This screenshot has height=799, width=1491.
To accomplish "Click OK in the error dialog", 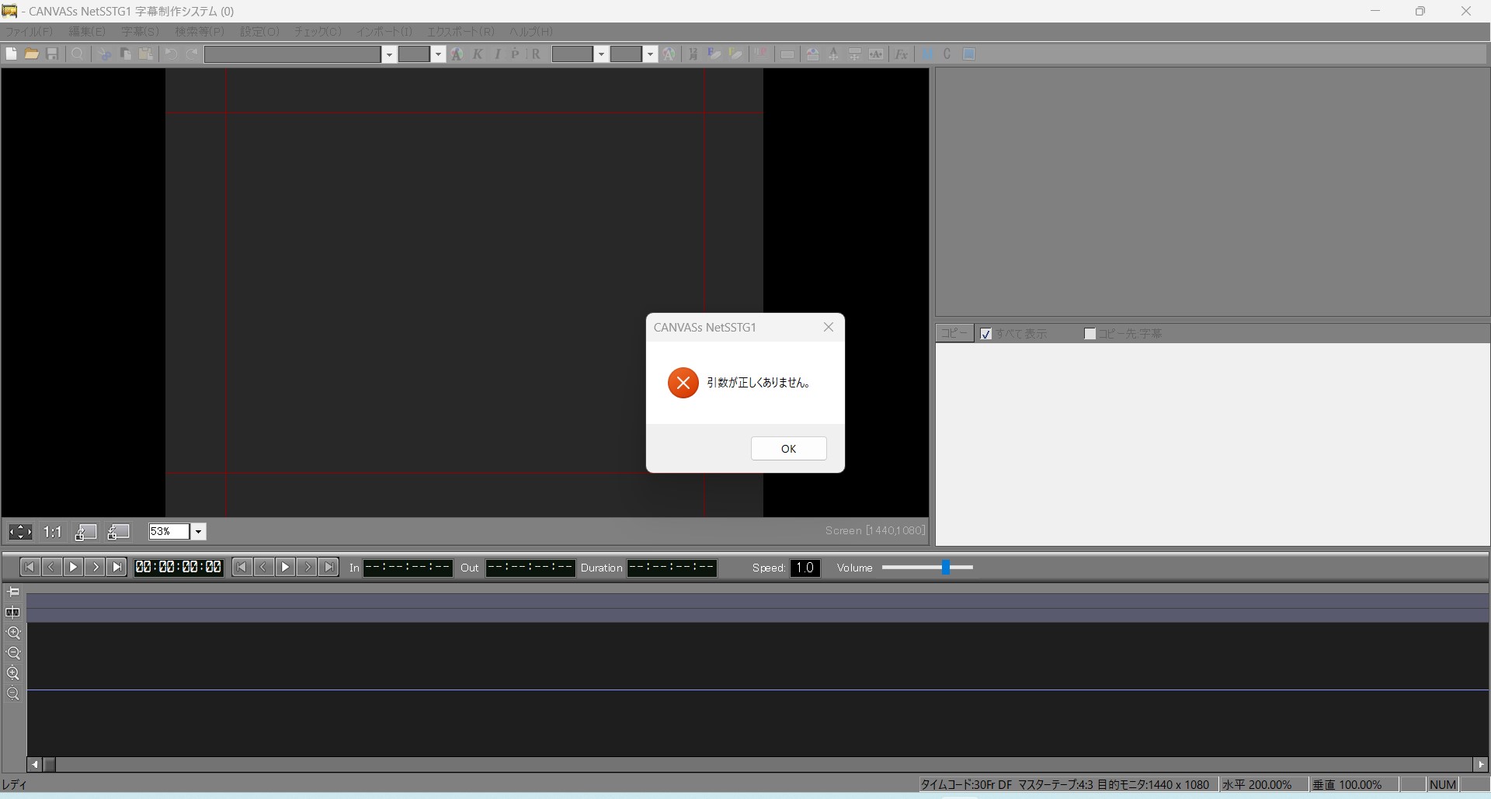I will [788, 449].
